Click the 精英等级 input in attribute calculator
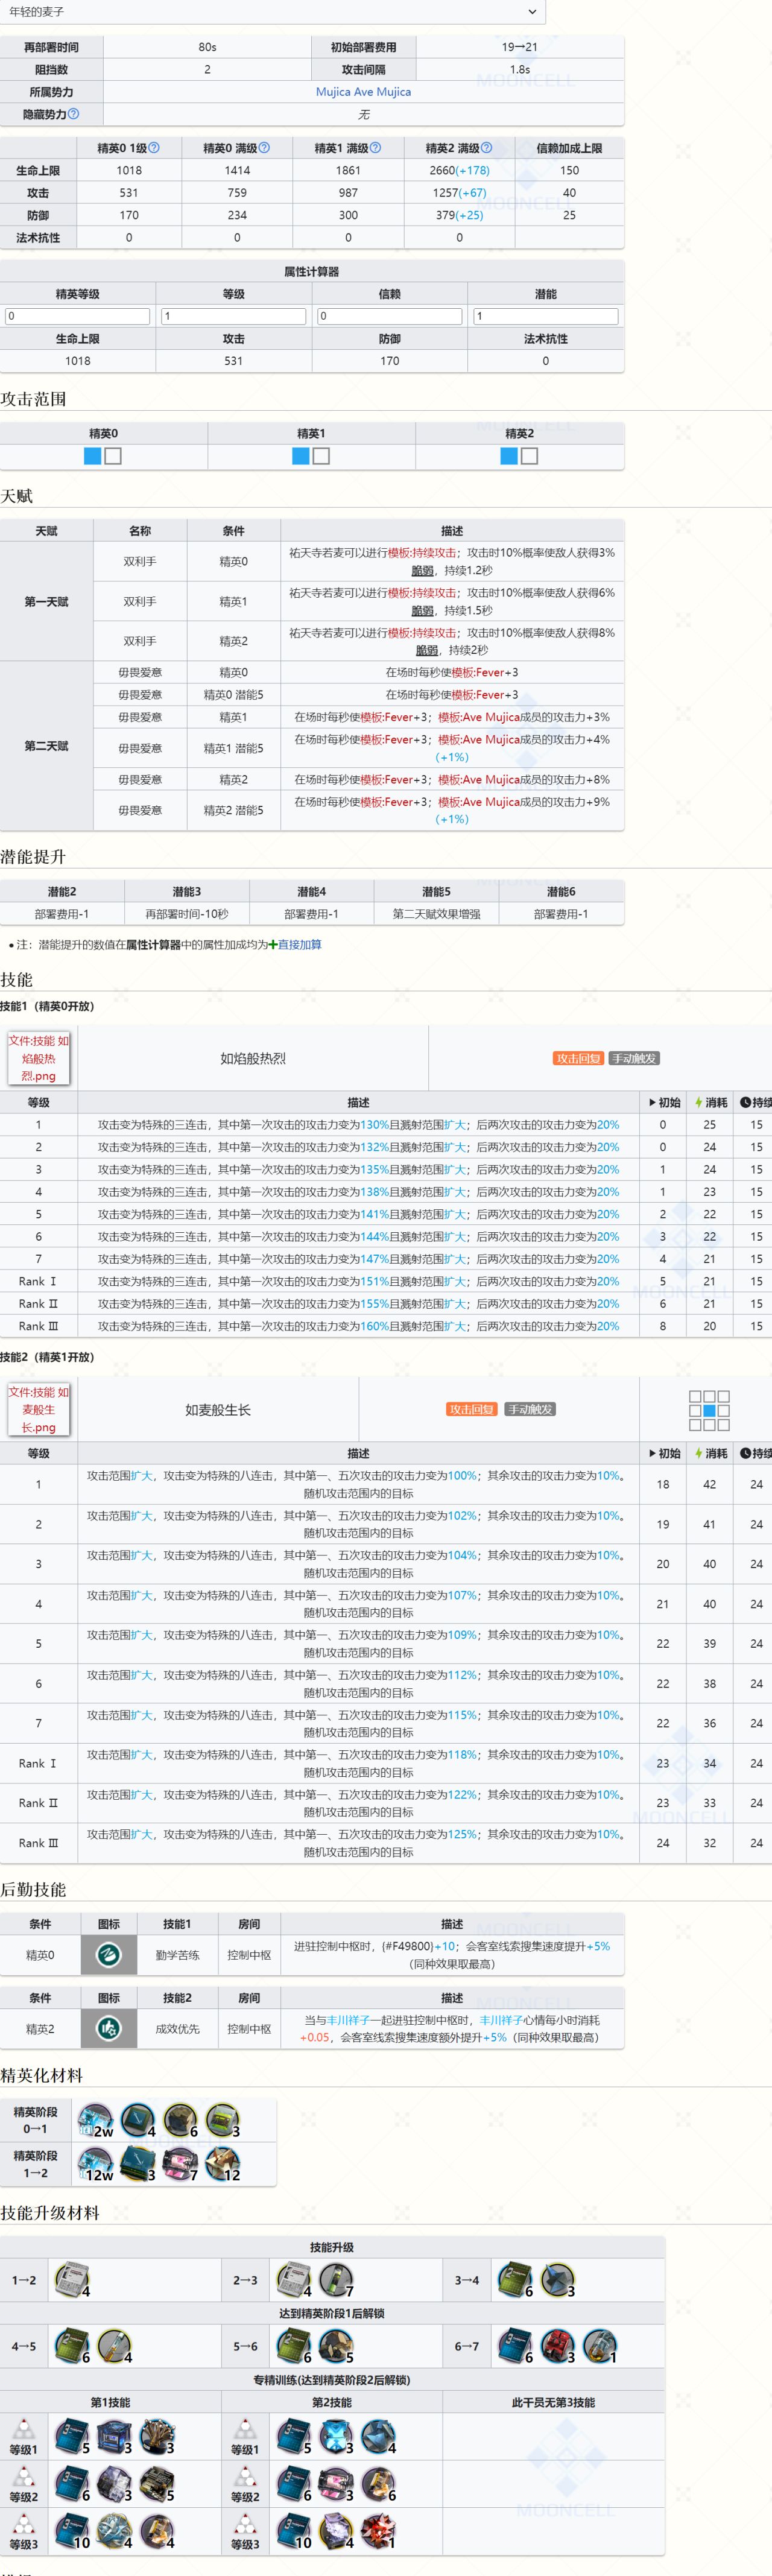This screenshot has width=772, height=2576. coord(78,316)
